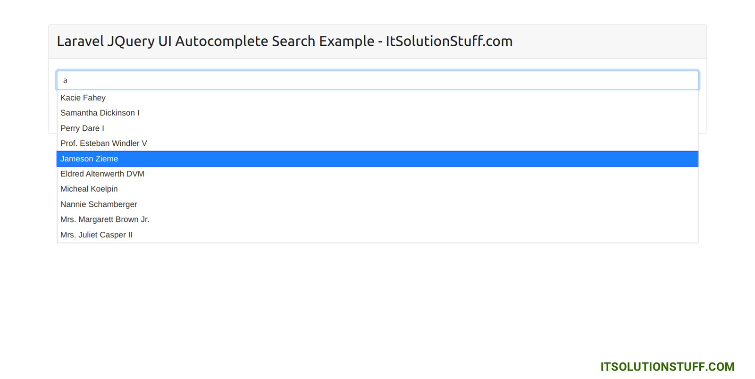This screenshot has width=755, height=379.
Task: Focus the autocomplete search input field
Action: pos(377,80)
